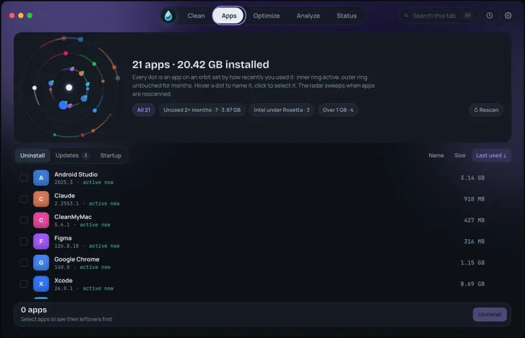The height and width of the screenshot is (338, 525).
Task: Filter by Unused 2+ months
Action: click(202, 110)
